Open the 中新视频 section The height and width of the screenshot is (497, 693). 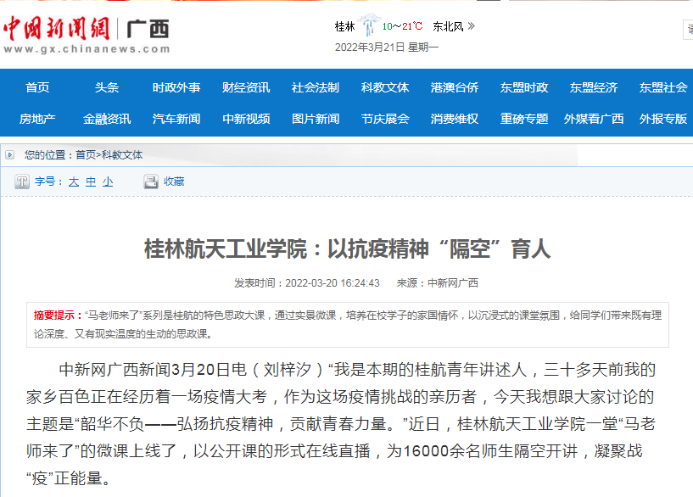pos(246,119)
